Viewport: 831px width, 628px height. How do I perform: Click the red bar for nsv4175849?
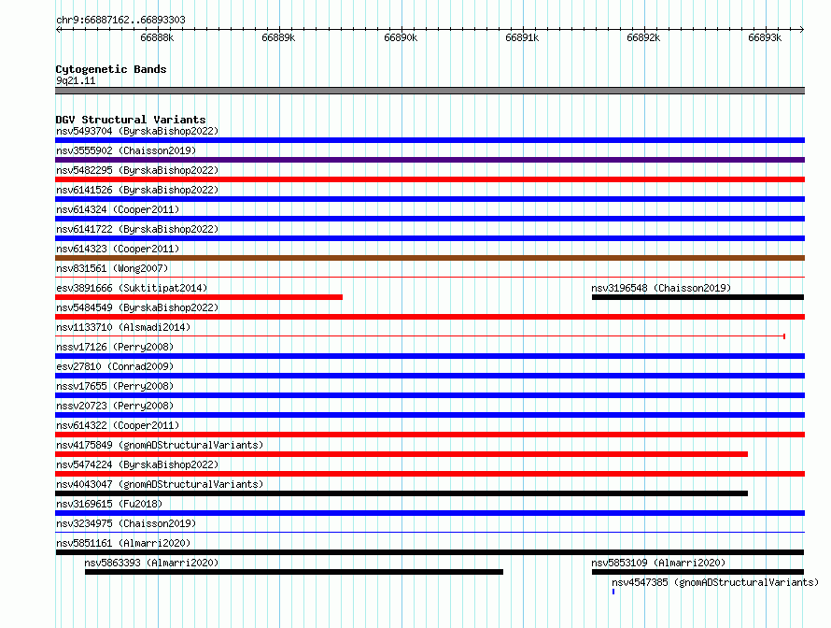[401, 454]
